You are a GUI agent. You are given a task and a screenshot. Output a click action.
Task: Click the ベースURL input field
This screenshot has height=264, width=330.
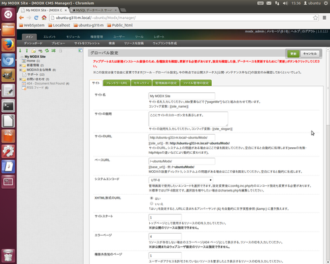point(181,161)
